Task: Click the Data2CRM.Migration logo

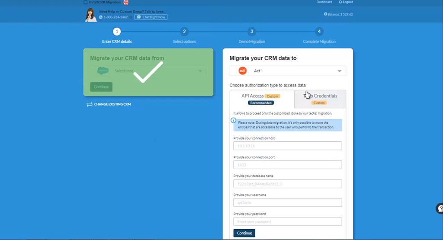Action: click(x=102, y=2)
